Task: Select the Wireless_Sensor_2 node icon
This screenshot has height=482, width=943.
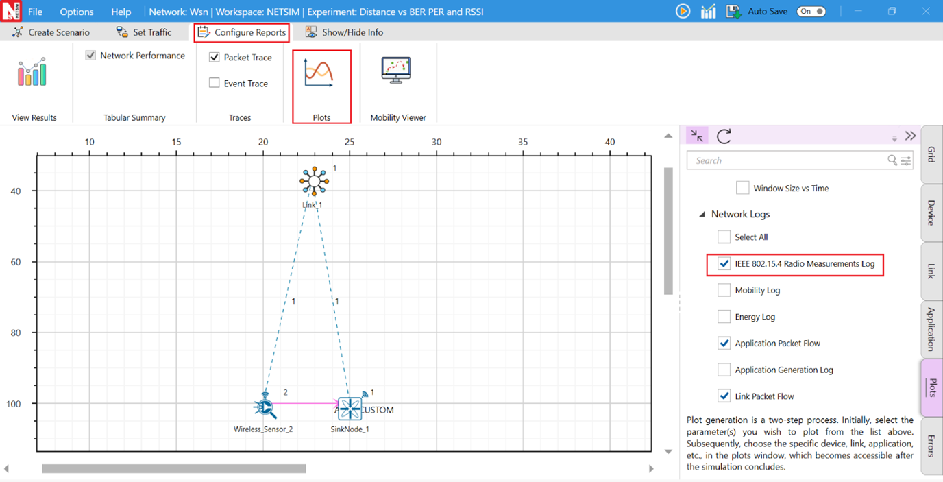Action: (x=265, y=407)
